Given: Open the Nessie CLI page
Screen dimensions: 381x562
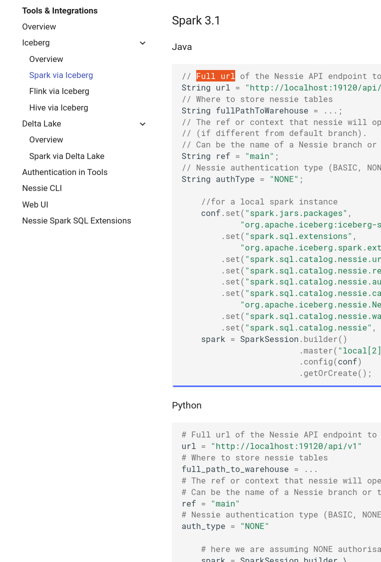Looking at the screenshot, I should [x=42, y=188].
